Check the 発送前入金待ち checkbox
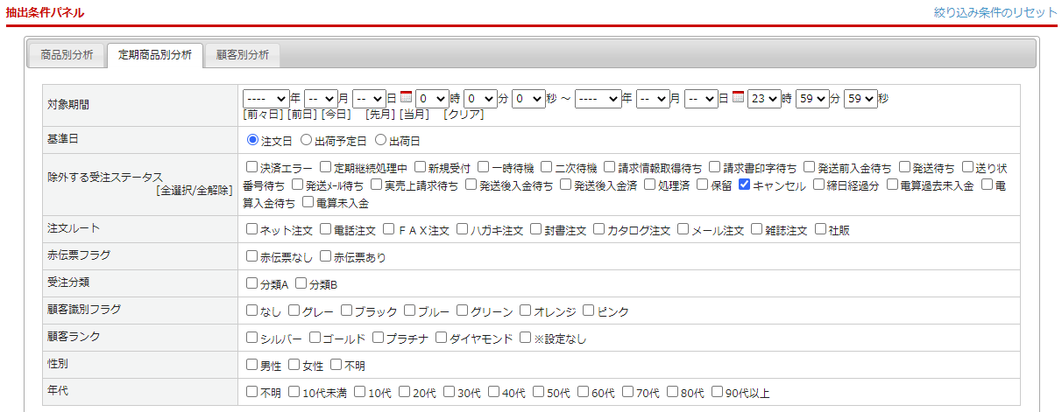Image resolution: width=1062 pixels, height=412 pixels. pos(810,166)
